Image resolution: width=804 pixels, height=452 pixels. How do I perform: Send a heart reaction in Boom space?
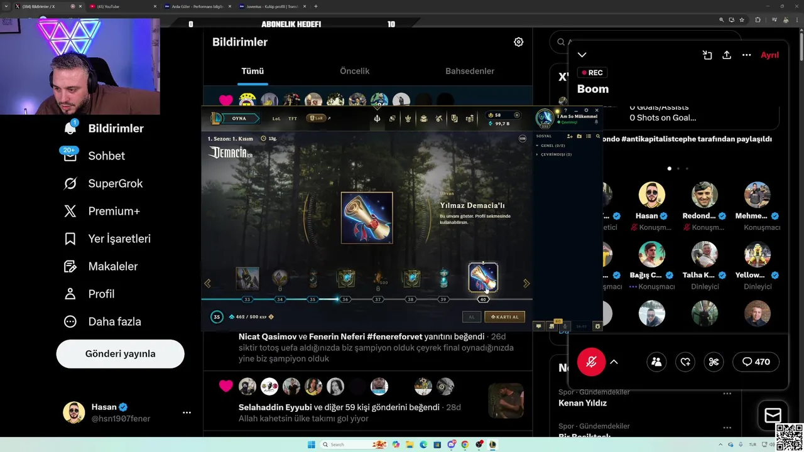[x=685, y=362]
